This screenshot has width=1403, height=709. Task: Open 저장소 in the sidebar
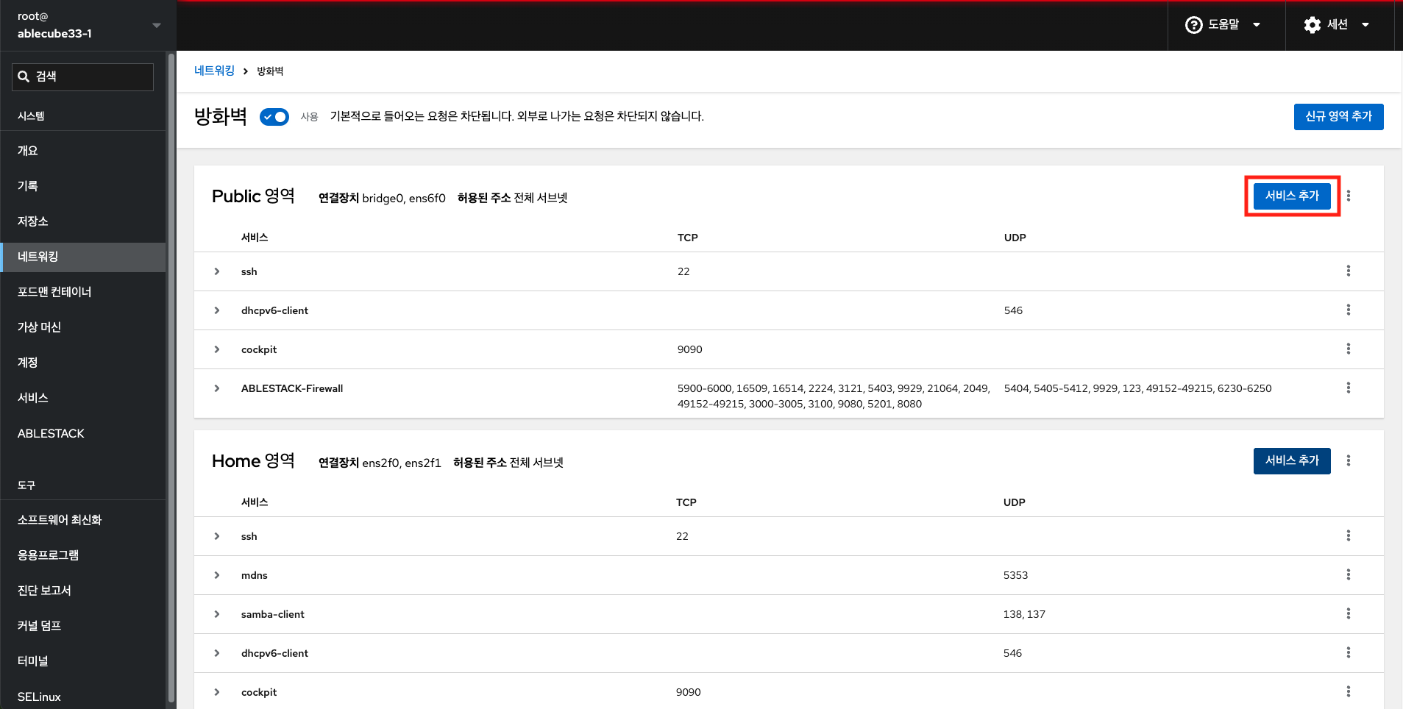tap(83, 221)
